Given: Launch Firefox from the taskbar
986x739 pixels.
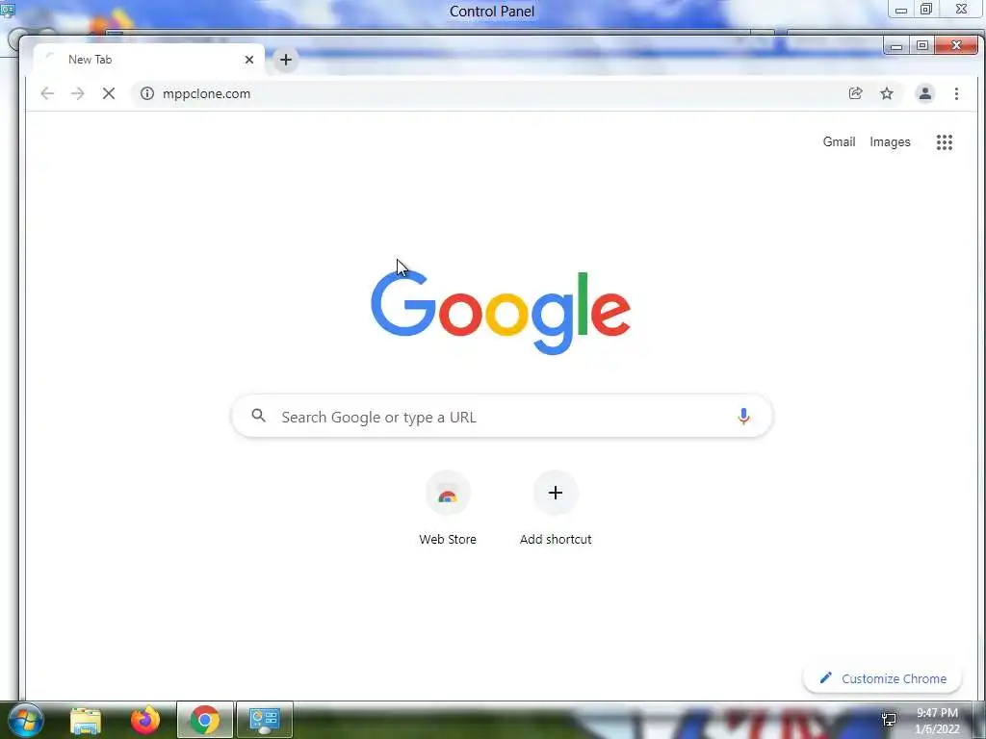Looking at the screenshot, I should pyautogui.click(x=144, y=720).
